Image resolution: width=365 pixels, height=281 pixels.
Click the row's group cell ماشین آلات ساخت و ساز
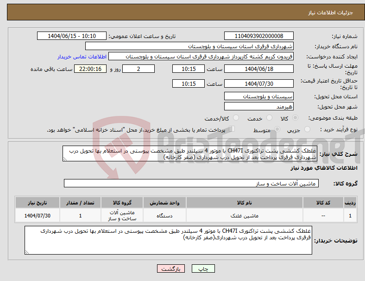click(x=122, y=216)
